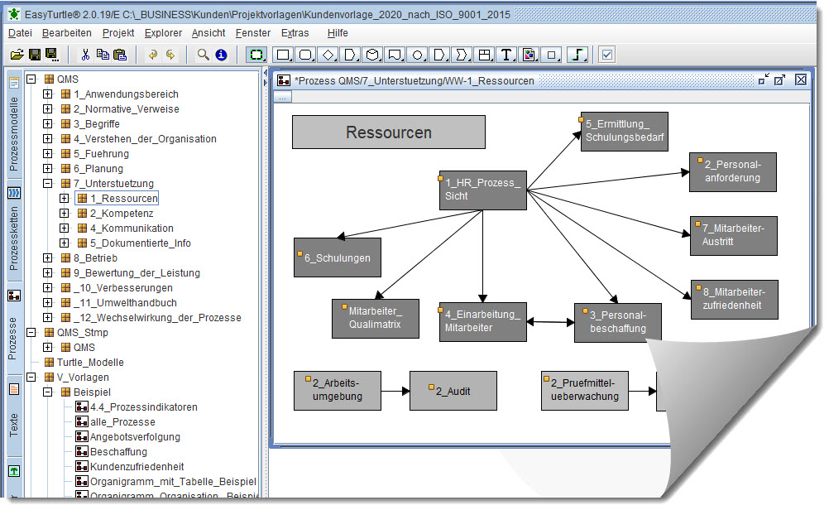Click the open folder toolbar icon
829x510 pixels.
17,55
